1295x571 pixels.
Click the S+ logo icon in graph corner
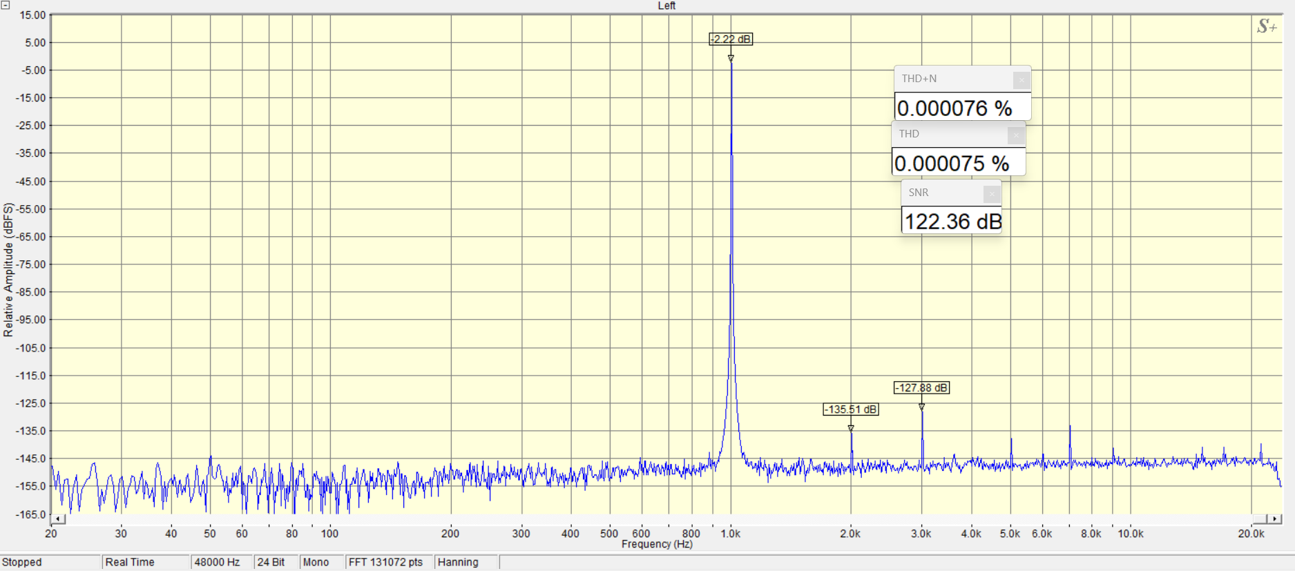pyautogui.click(x=1267, y=27)
